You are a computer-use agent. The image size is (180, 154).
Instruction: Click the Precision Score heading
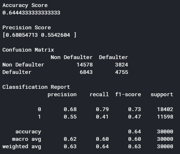pos(26,28)
